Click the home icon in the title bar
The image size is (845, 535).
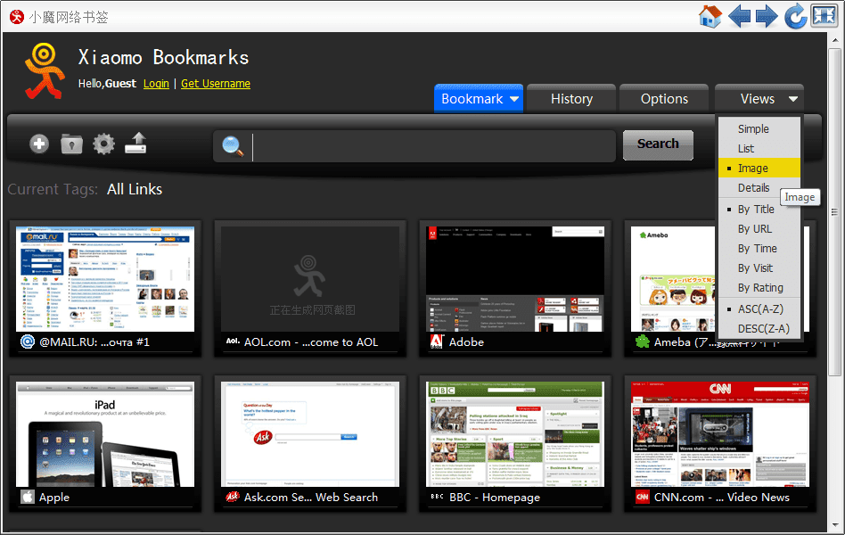710,15
